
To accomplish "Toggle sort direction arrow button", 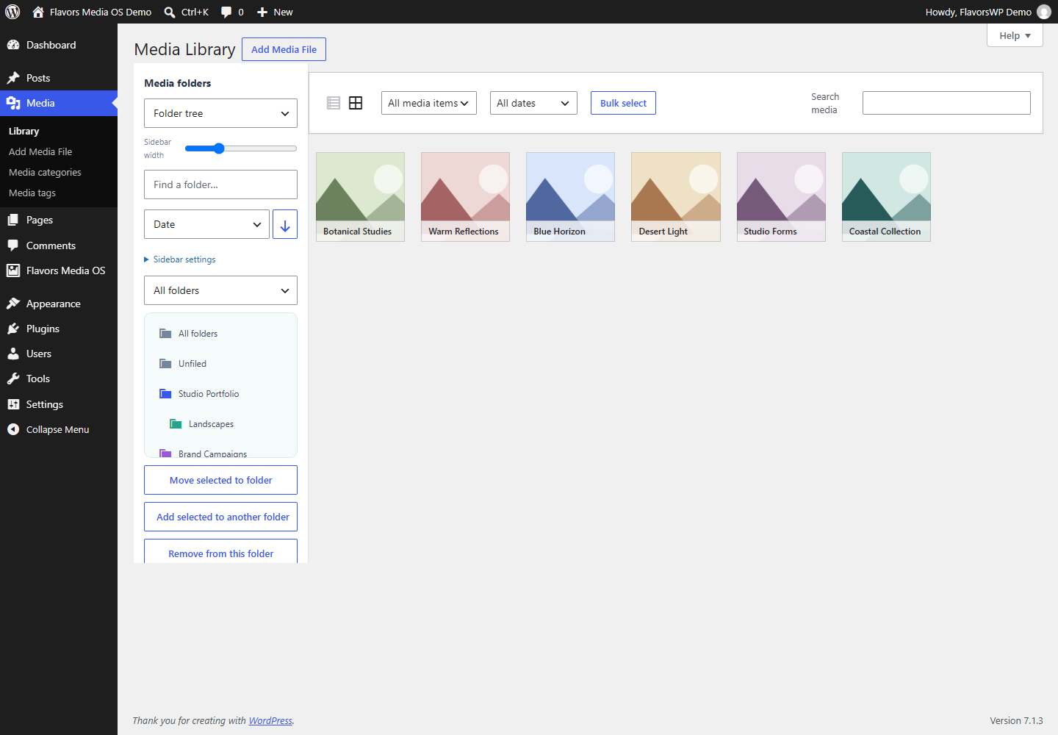I will [x=285, y=224].
